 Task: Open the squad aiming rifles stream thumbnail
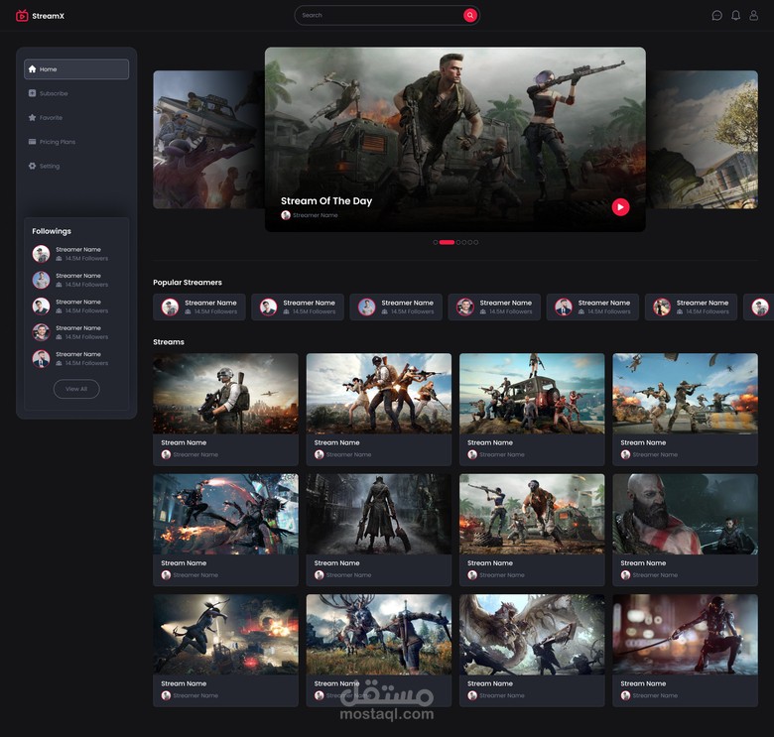point(379,394)
